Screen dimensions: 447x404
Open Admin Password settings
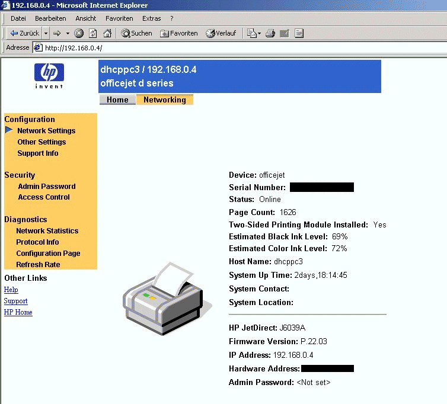(47, 187)
